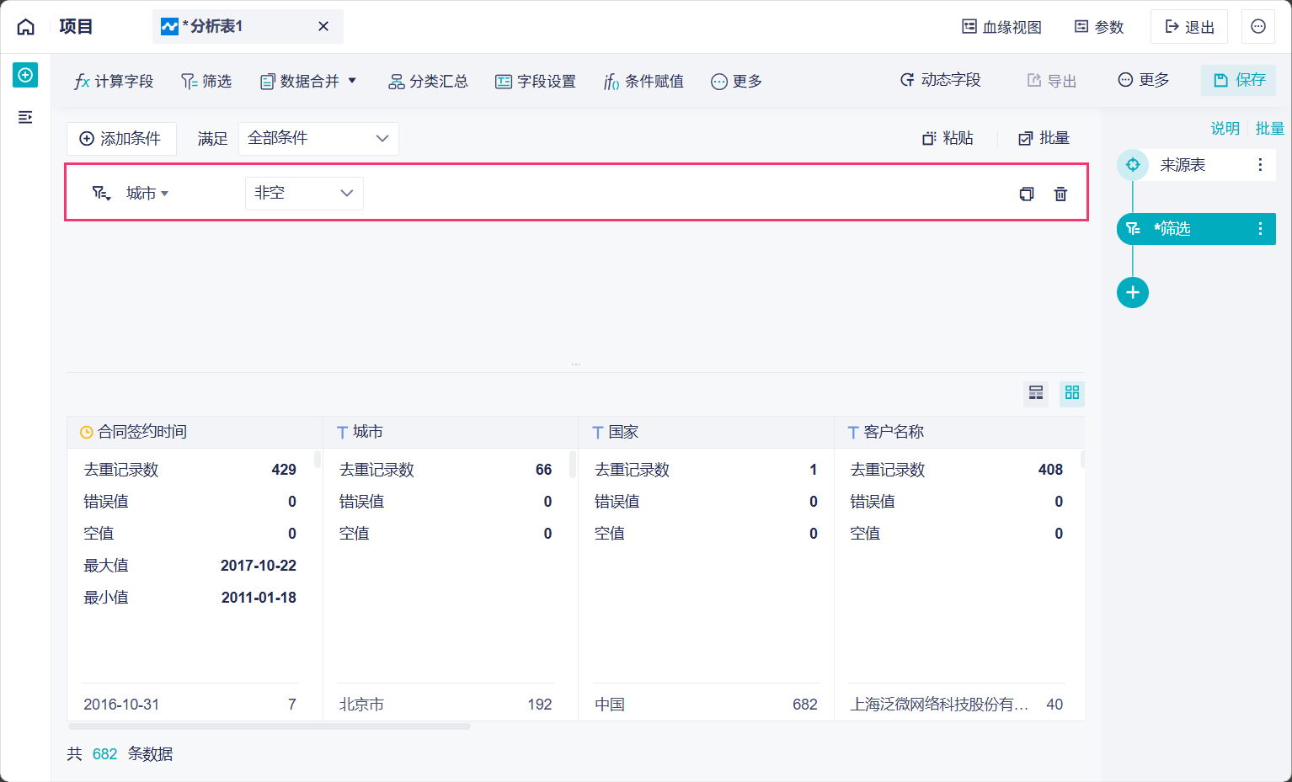
Task: Open 数据合并 dropdown menu
Action: coord(308,82)
